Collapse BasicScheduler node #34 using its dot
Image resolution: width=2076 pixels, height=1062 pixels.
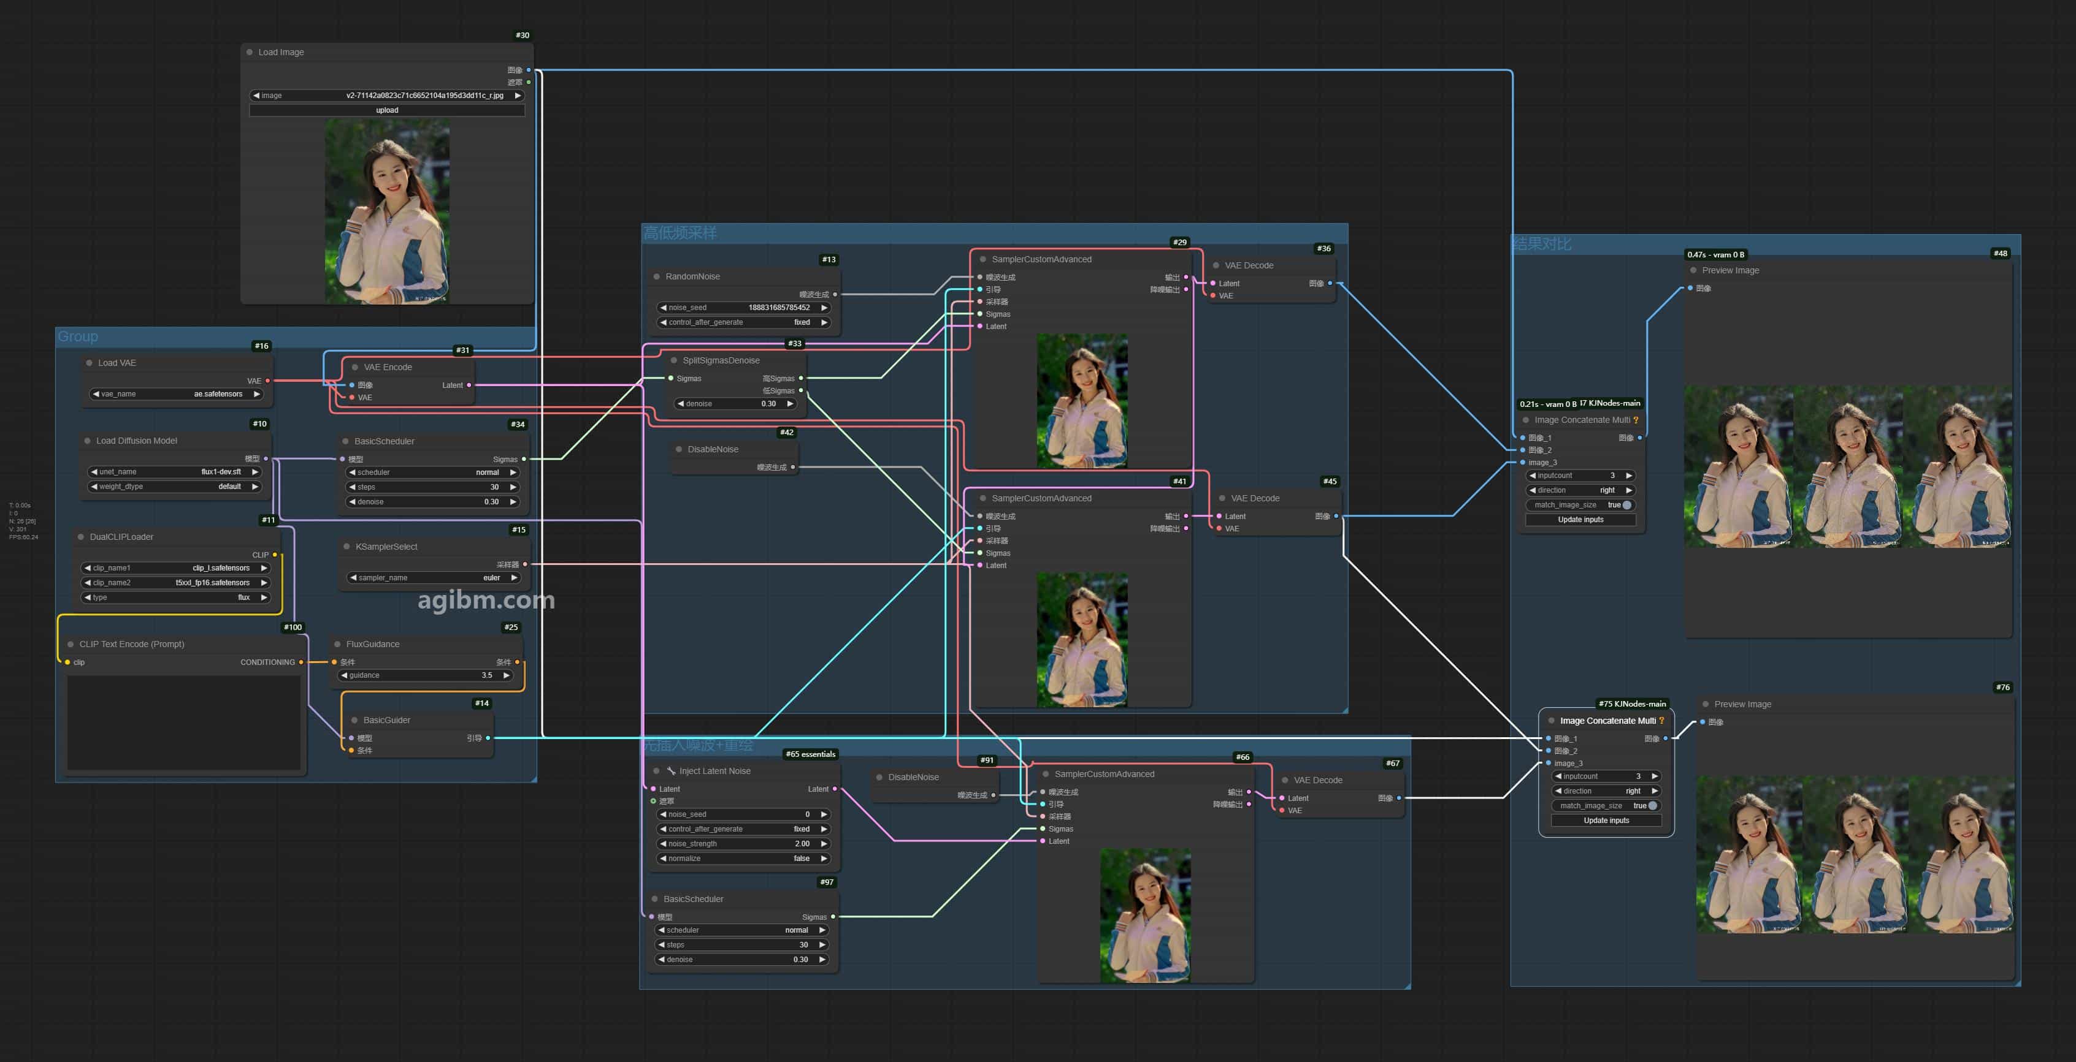click(x=346, y=441)
